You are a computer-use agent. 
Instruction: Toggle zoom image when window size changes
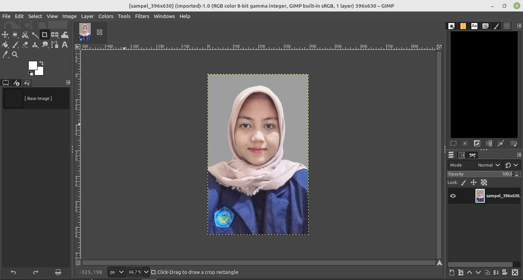click(439, 47)
